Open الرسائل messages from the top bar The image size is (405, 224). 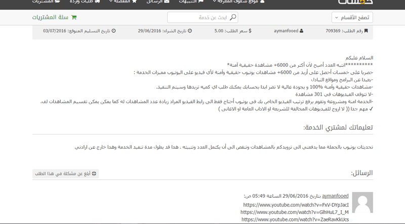[x=158, y=2]
